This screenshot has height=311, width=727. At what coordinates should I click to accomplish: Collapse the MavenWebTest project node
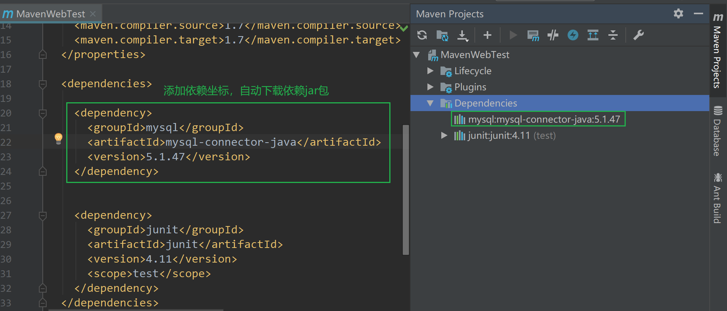[417, 55]
